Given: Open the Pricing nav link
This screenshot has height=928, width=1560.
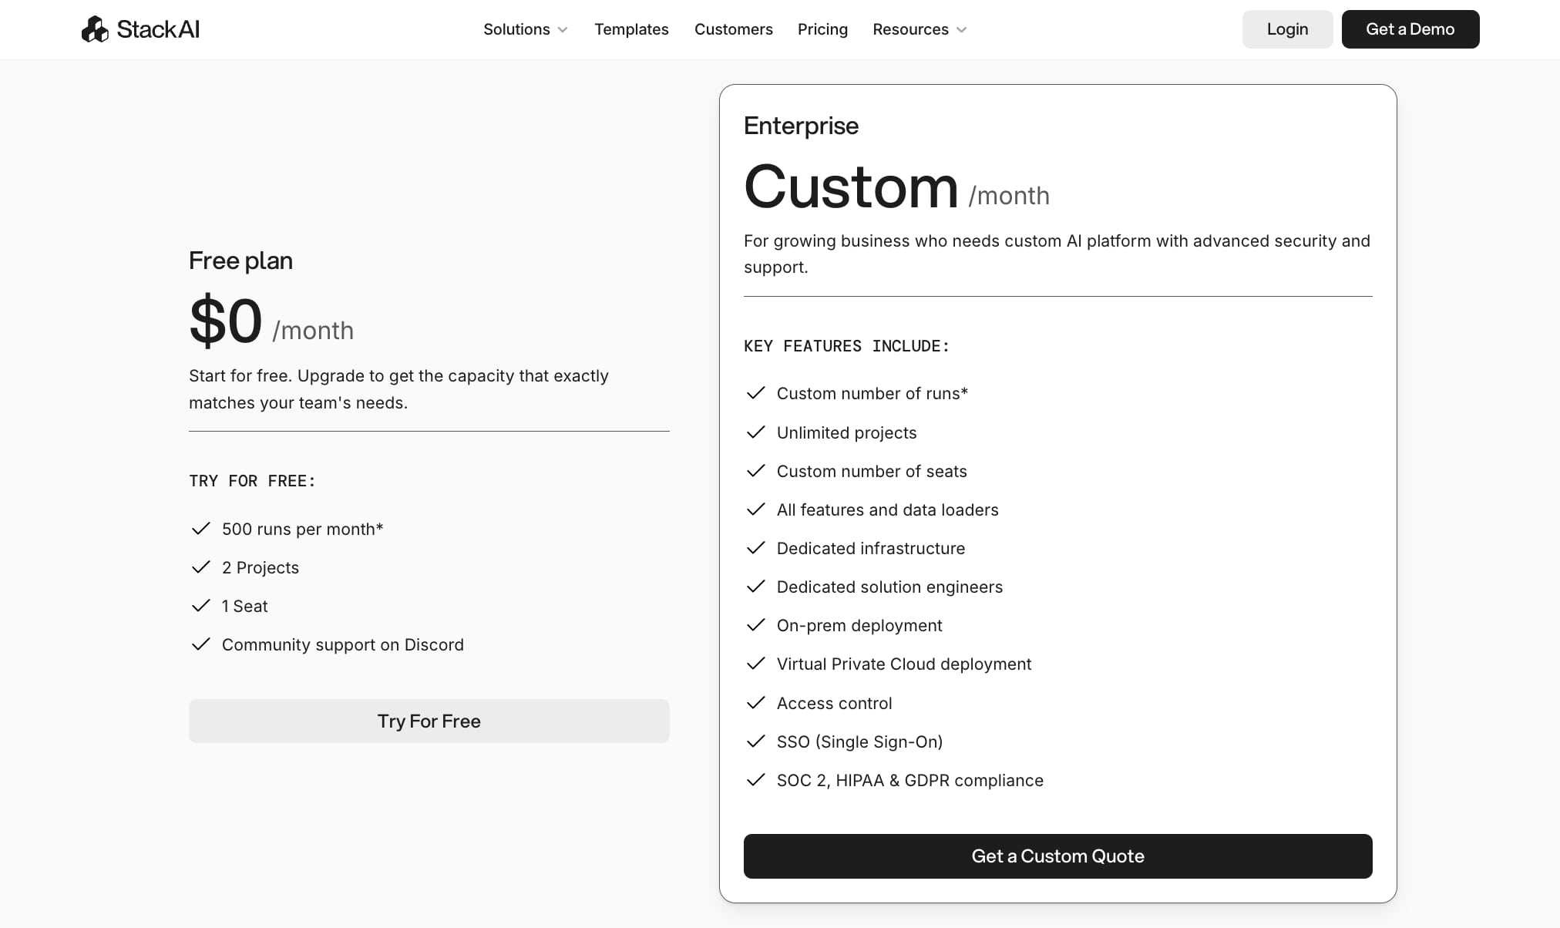Looking at the screenshot, I should click(x=822, y=29).
